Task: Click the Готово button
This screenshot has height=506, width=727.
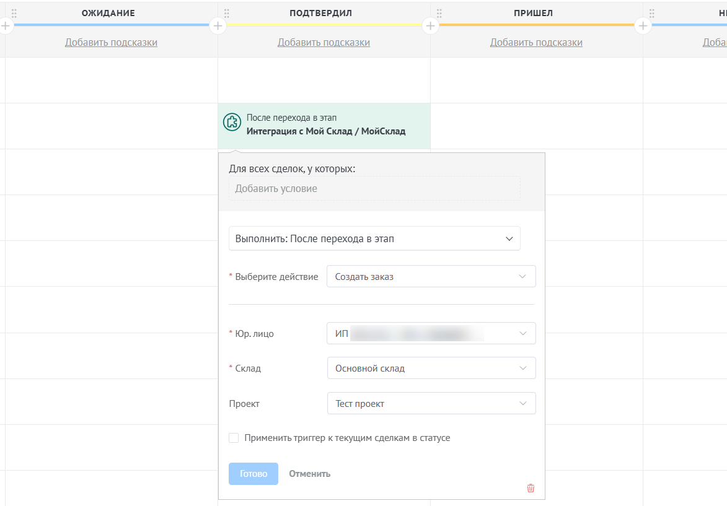Action: coord(253,474)
